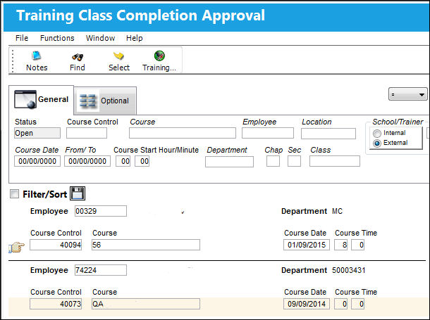This screenshot has height=320, width=430.
Task: Open the Window menu
Action: tap(100, 38)
